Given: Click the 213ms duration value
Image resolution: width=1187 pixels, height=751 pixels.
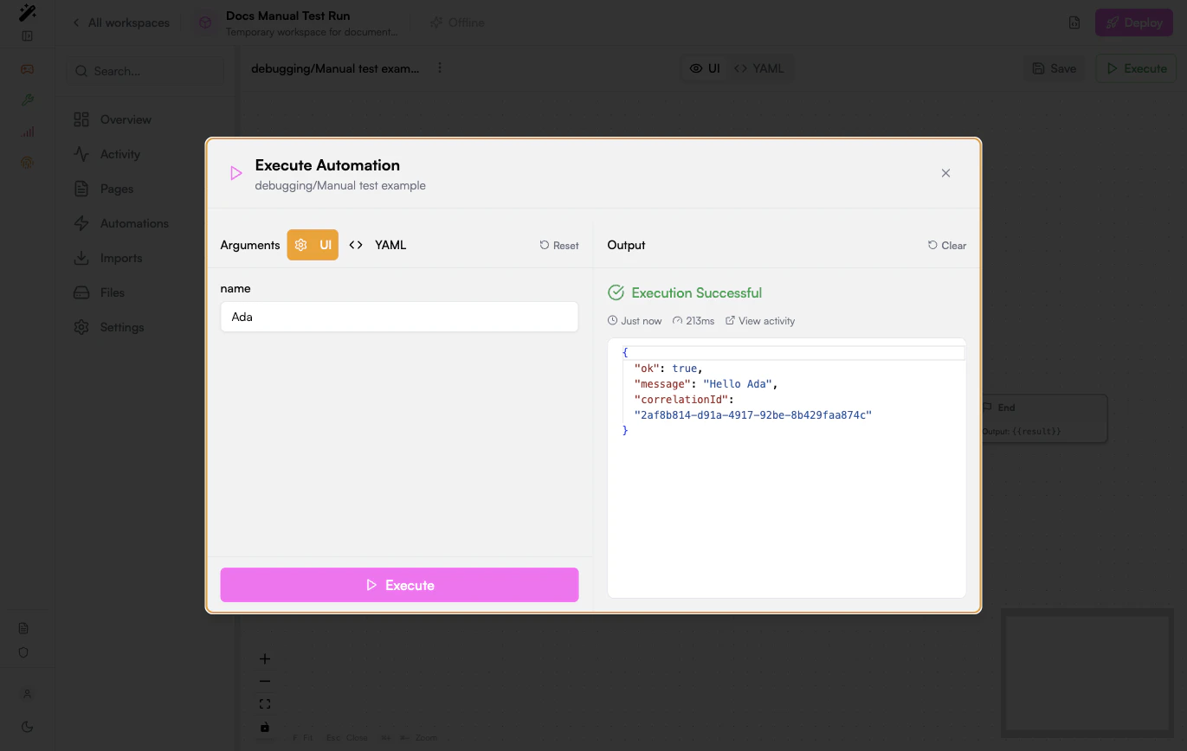Looking at the screenshot, I should [x=693, y=321].
